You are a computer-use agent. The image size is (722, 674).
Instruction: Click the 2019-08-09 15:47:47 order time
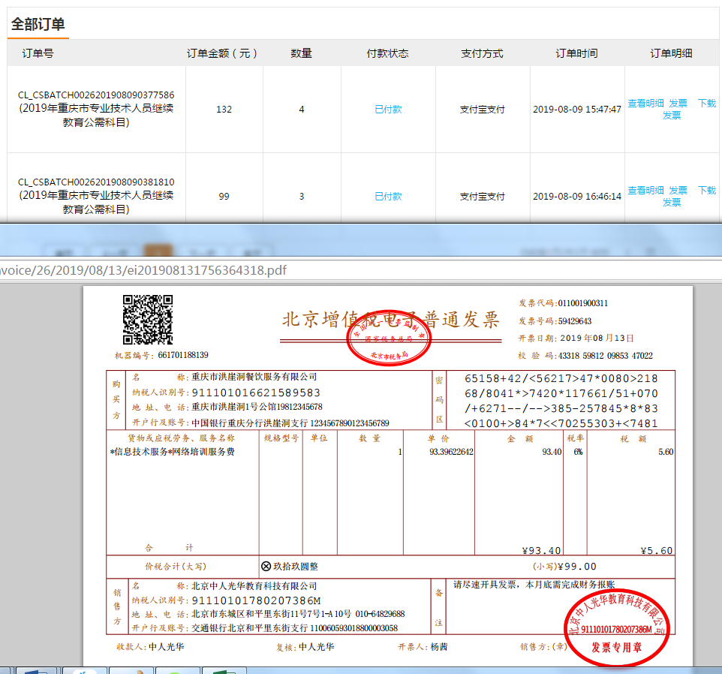click(x=577, y=109)
